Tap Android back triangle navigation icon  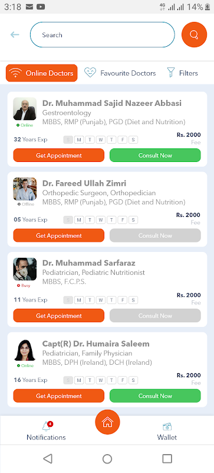[x=48, y=459]
